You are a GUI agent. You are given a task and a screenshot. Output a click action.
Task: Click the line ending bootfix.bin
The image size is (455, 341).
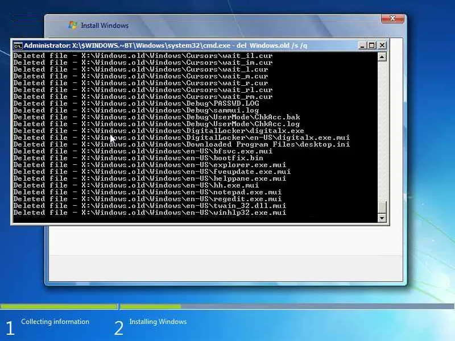coord(138,158)
